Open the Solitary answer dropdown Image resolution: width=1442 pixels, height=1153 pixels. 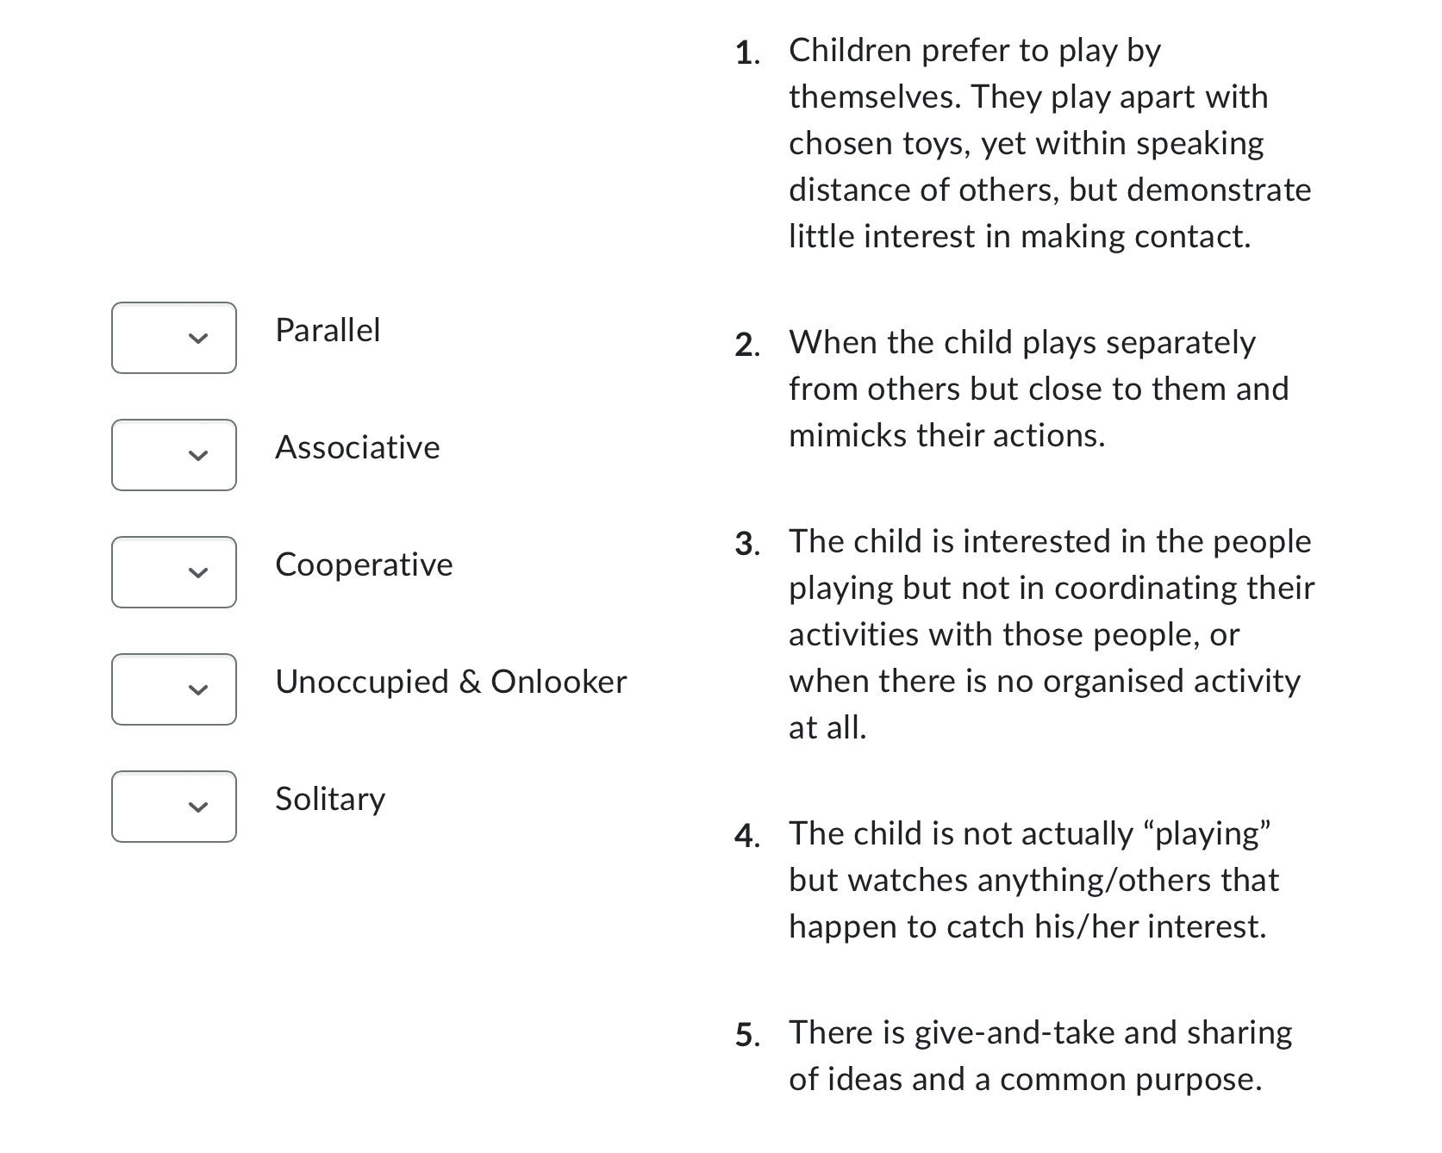tap(173, 807)
